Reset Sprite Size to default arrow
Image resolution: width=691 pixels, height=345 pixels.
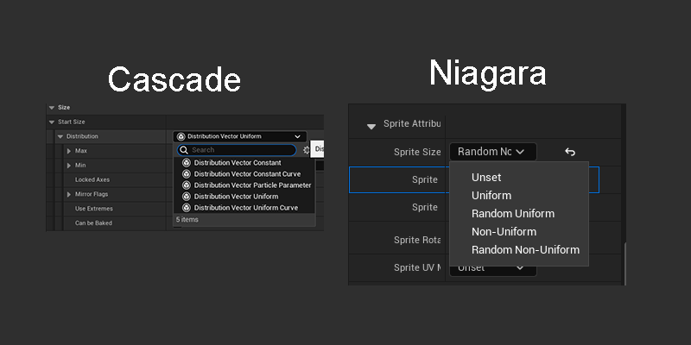pyautogui.click(x=570, y=152)
